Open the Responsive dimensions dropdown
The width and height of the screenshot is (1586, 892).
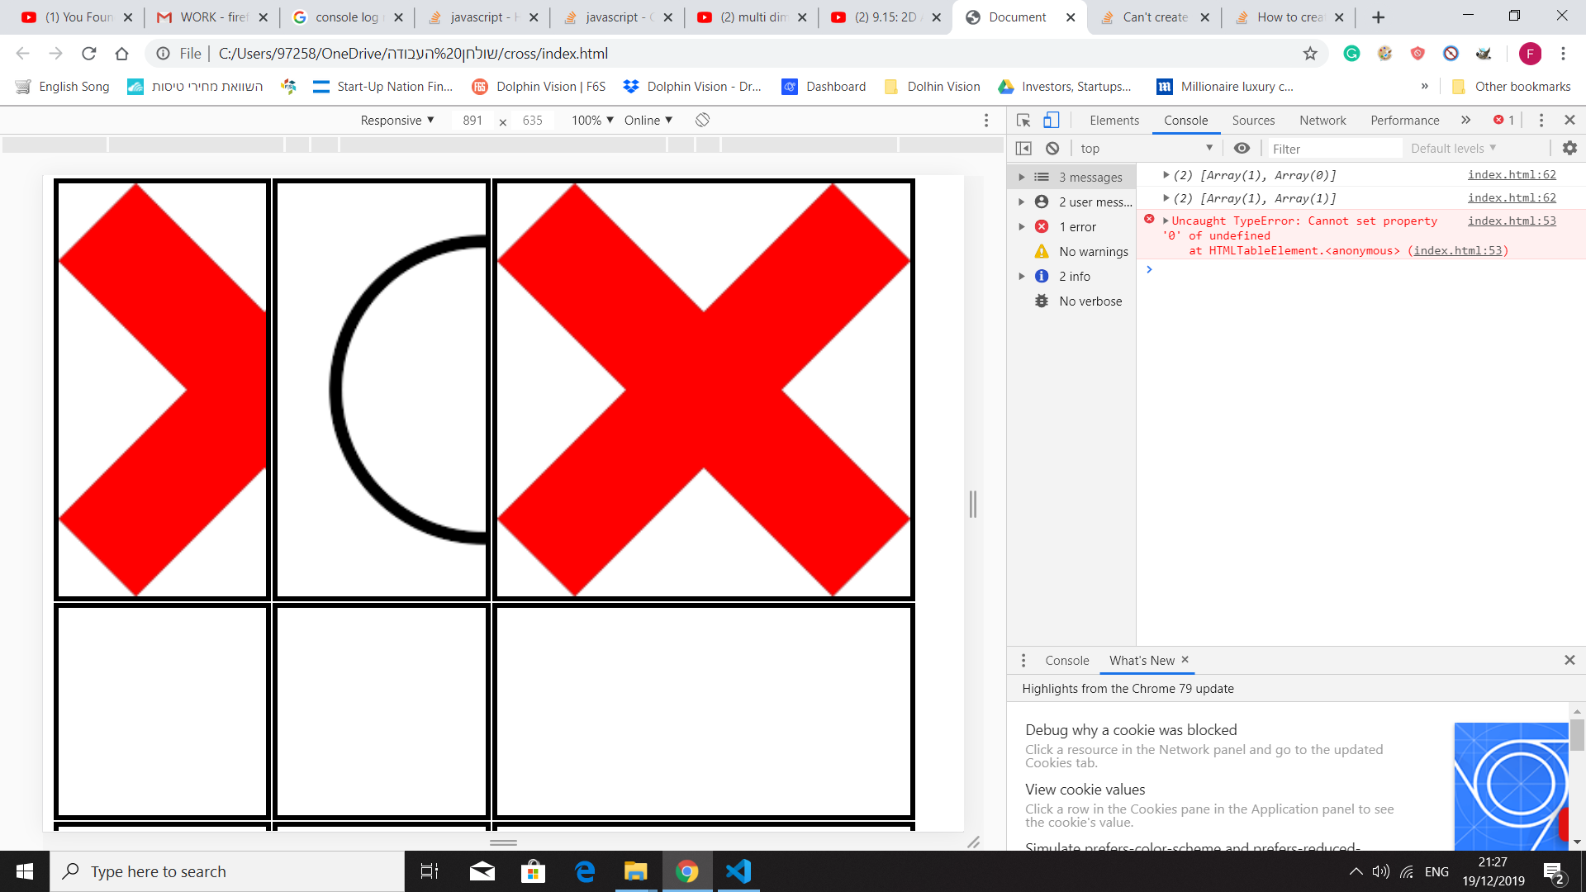pyautogui.click(x=397, y=120)
